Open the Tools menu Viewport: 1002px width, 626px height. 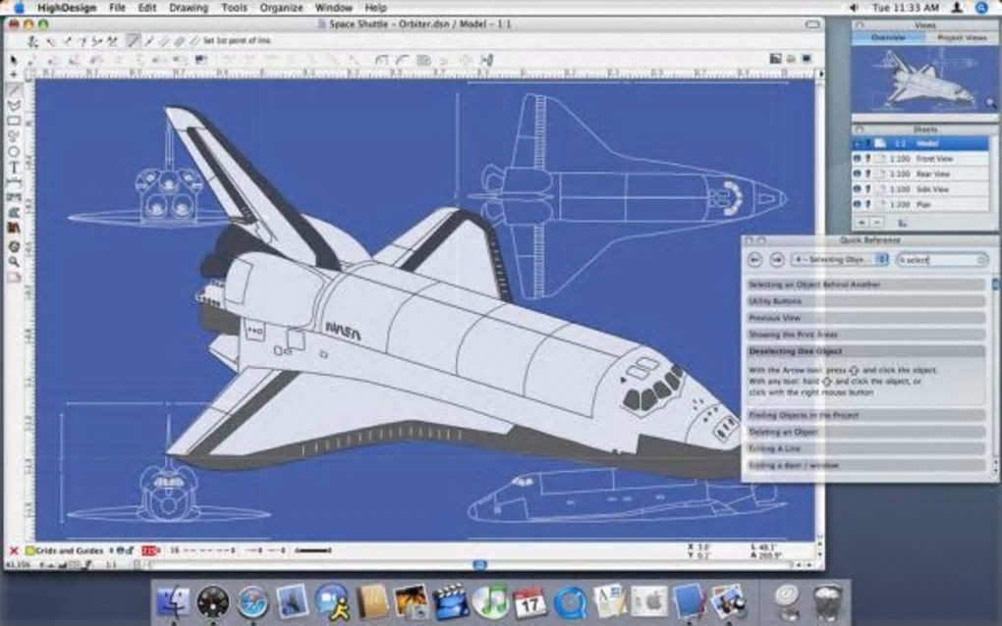point(234,8)
